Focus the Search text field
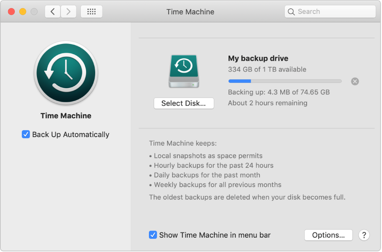 (x=334, y=11)
